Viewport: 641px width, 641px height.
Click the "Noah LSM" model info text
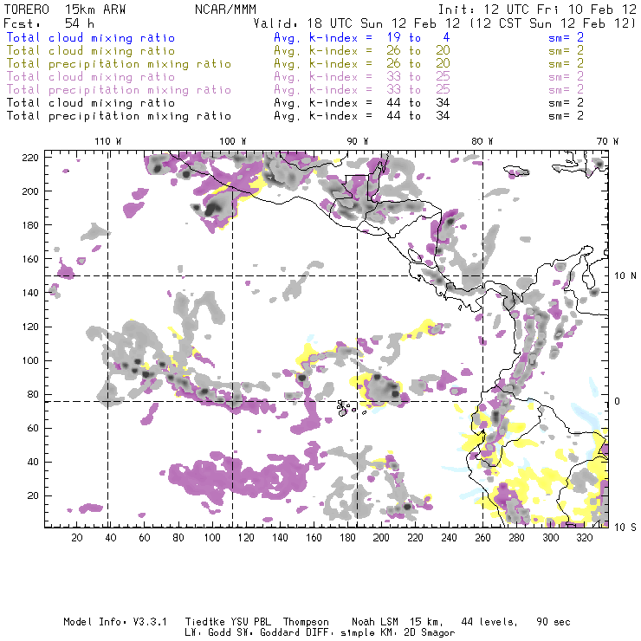tap(375, 622)
